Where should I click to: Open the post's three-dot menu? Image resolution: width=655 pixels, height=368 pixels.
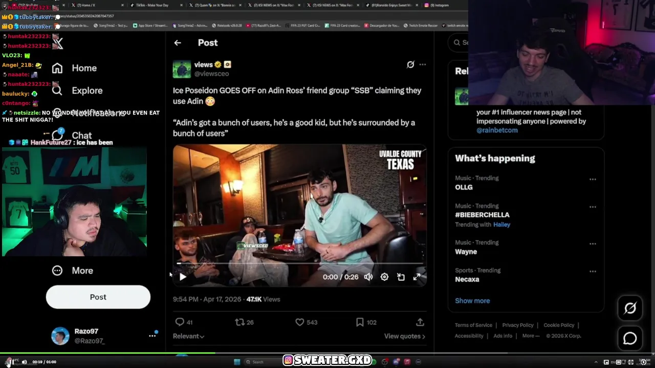[x=423, y=64]
